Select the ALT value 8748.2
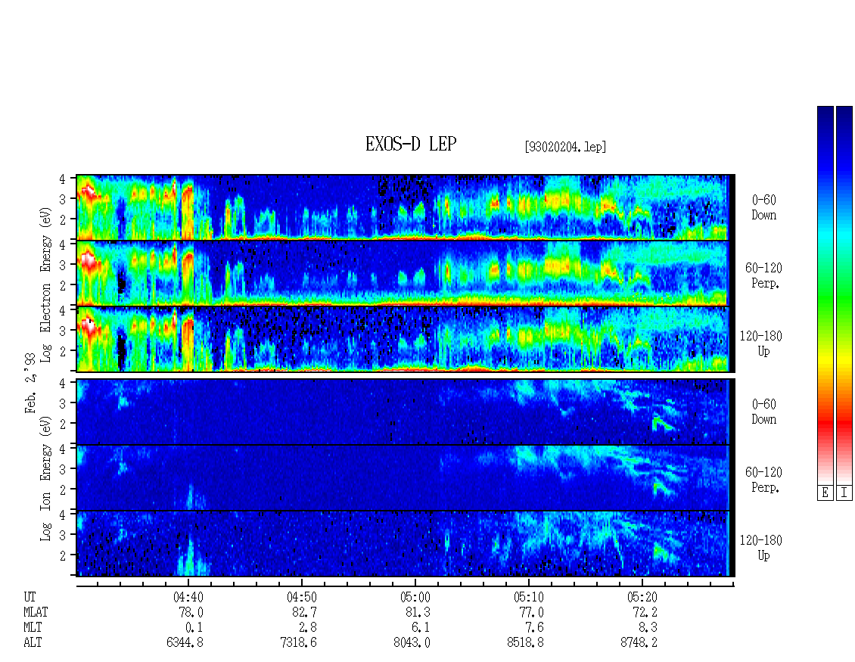Image resolution: width=855 pixels, height=662 pixels. coord(639,643)
